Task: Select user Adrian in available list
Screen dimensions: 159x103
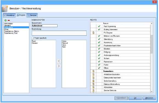Action: (64, 41)
